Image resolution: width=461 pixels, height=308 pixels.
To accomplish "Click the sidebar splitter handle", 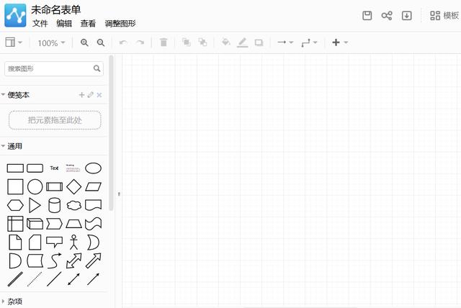I will [x=119, y=194].
